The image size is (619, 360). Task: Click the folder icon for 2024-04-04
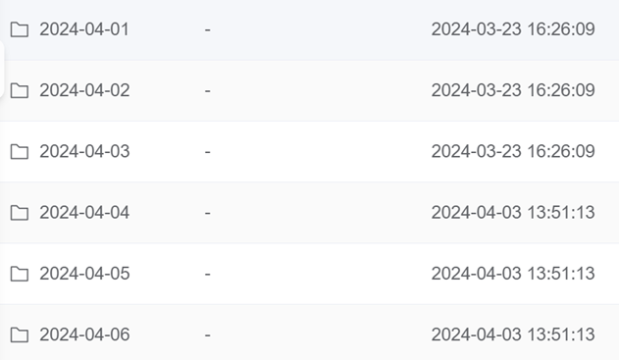20,213
